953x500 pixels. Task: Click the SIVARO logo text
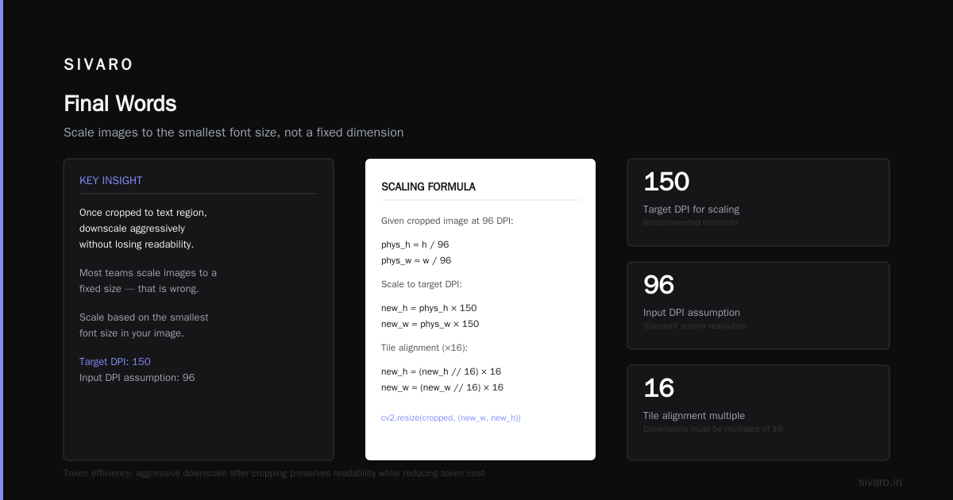98,65
